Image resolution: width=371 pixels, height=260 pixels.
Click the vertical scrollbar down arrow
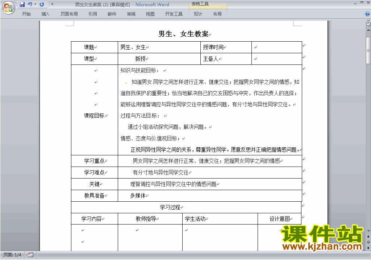coord(368,231)
